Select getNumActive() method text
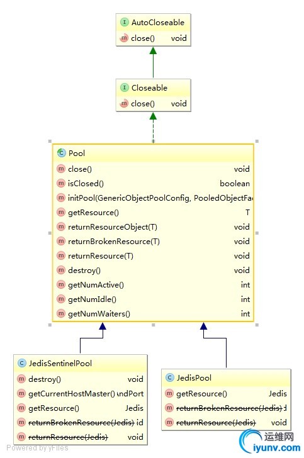This screenshot has height=458, width=304. (96, 285)
